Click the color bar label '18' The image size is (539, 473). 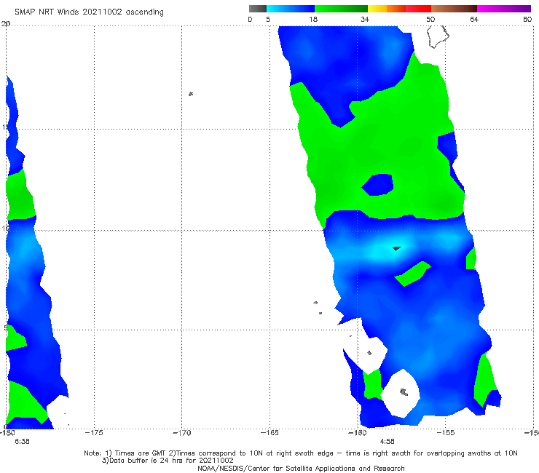(x=313, y=20)
